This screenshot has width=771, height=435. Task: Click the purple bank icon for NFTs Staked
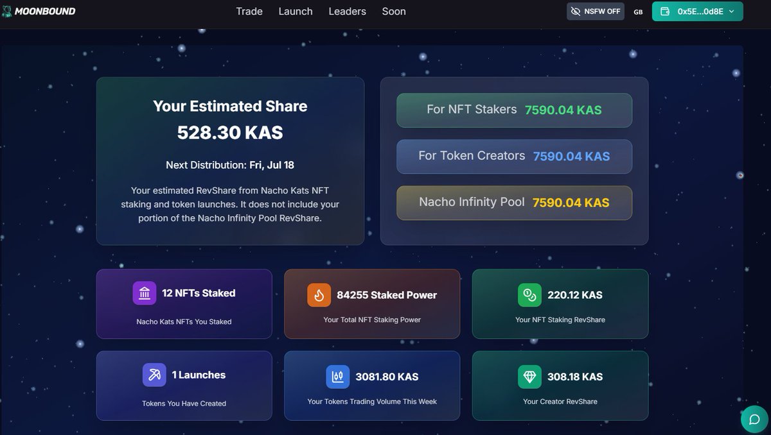coord(145,293)
